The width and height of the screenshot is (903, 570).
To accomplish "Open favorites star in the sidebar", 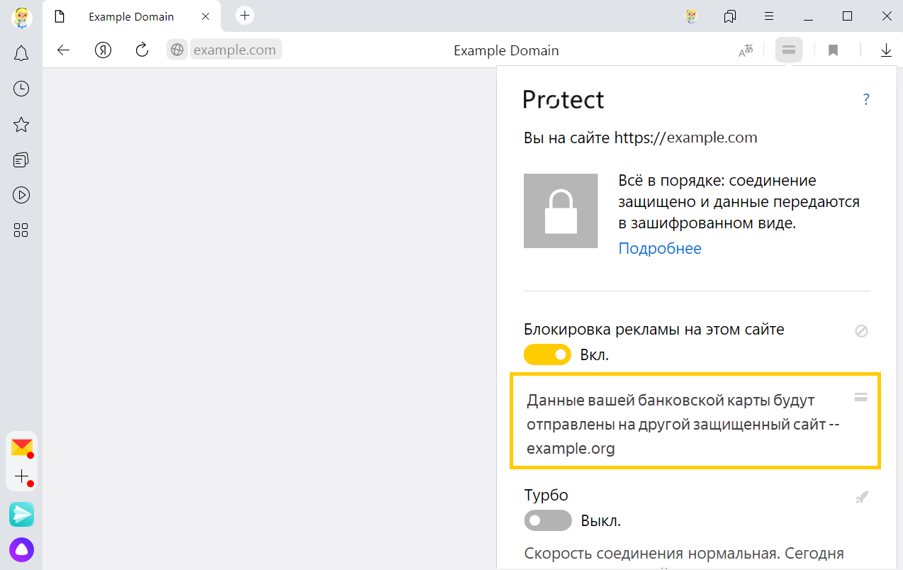I will [x=21, y=125].
